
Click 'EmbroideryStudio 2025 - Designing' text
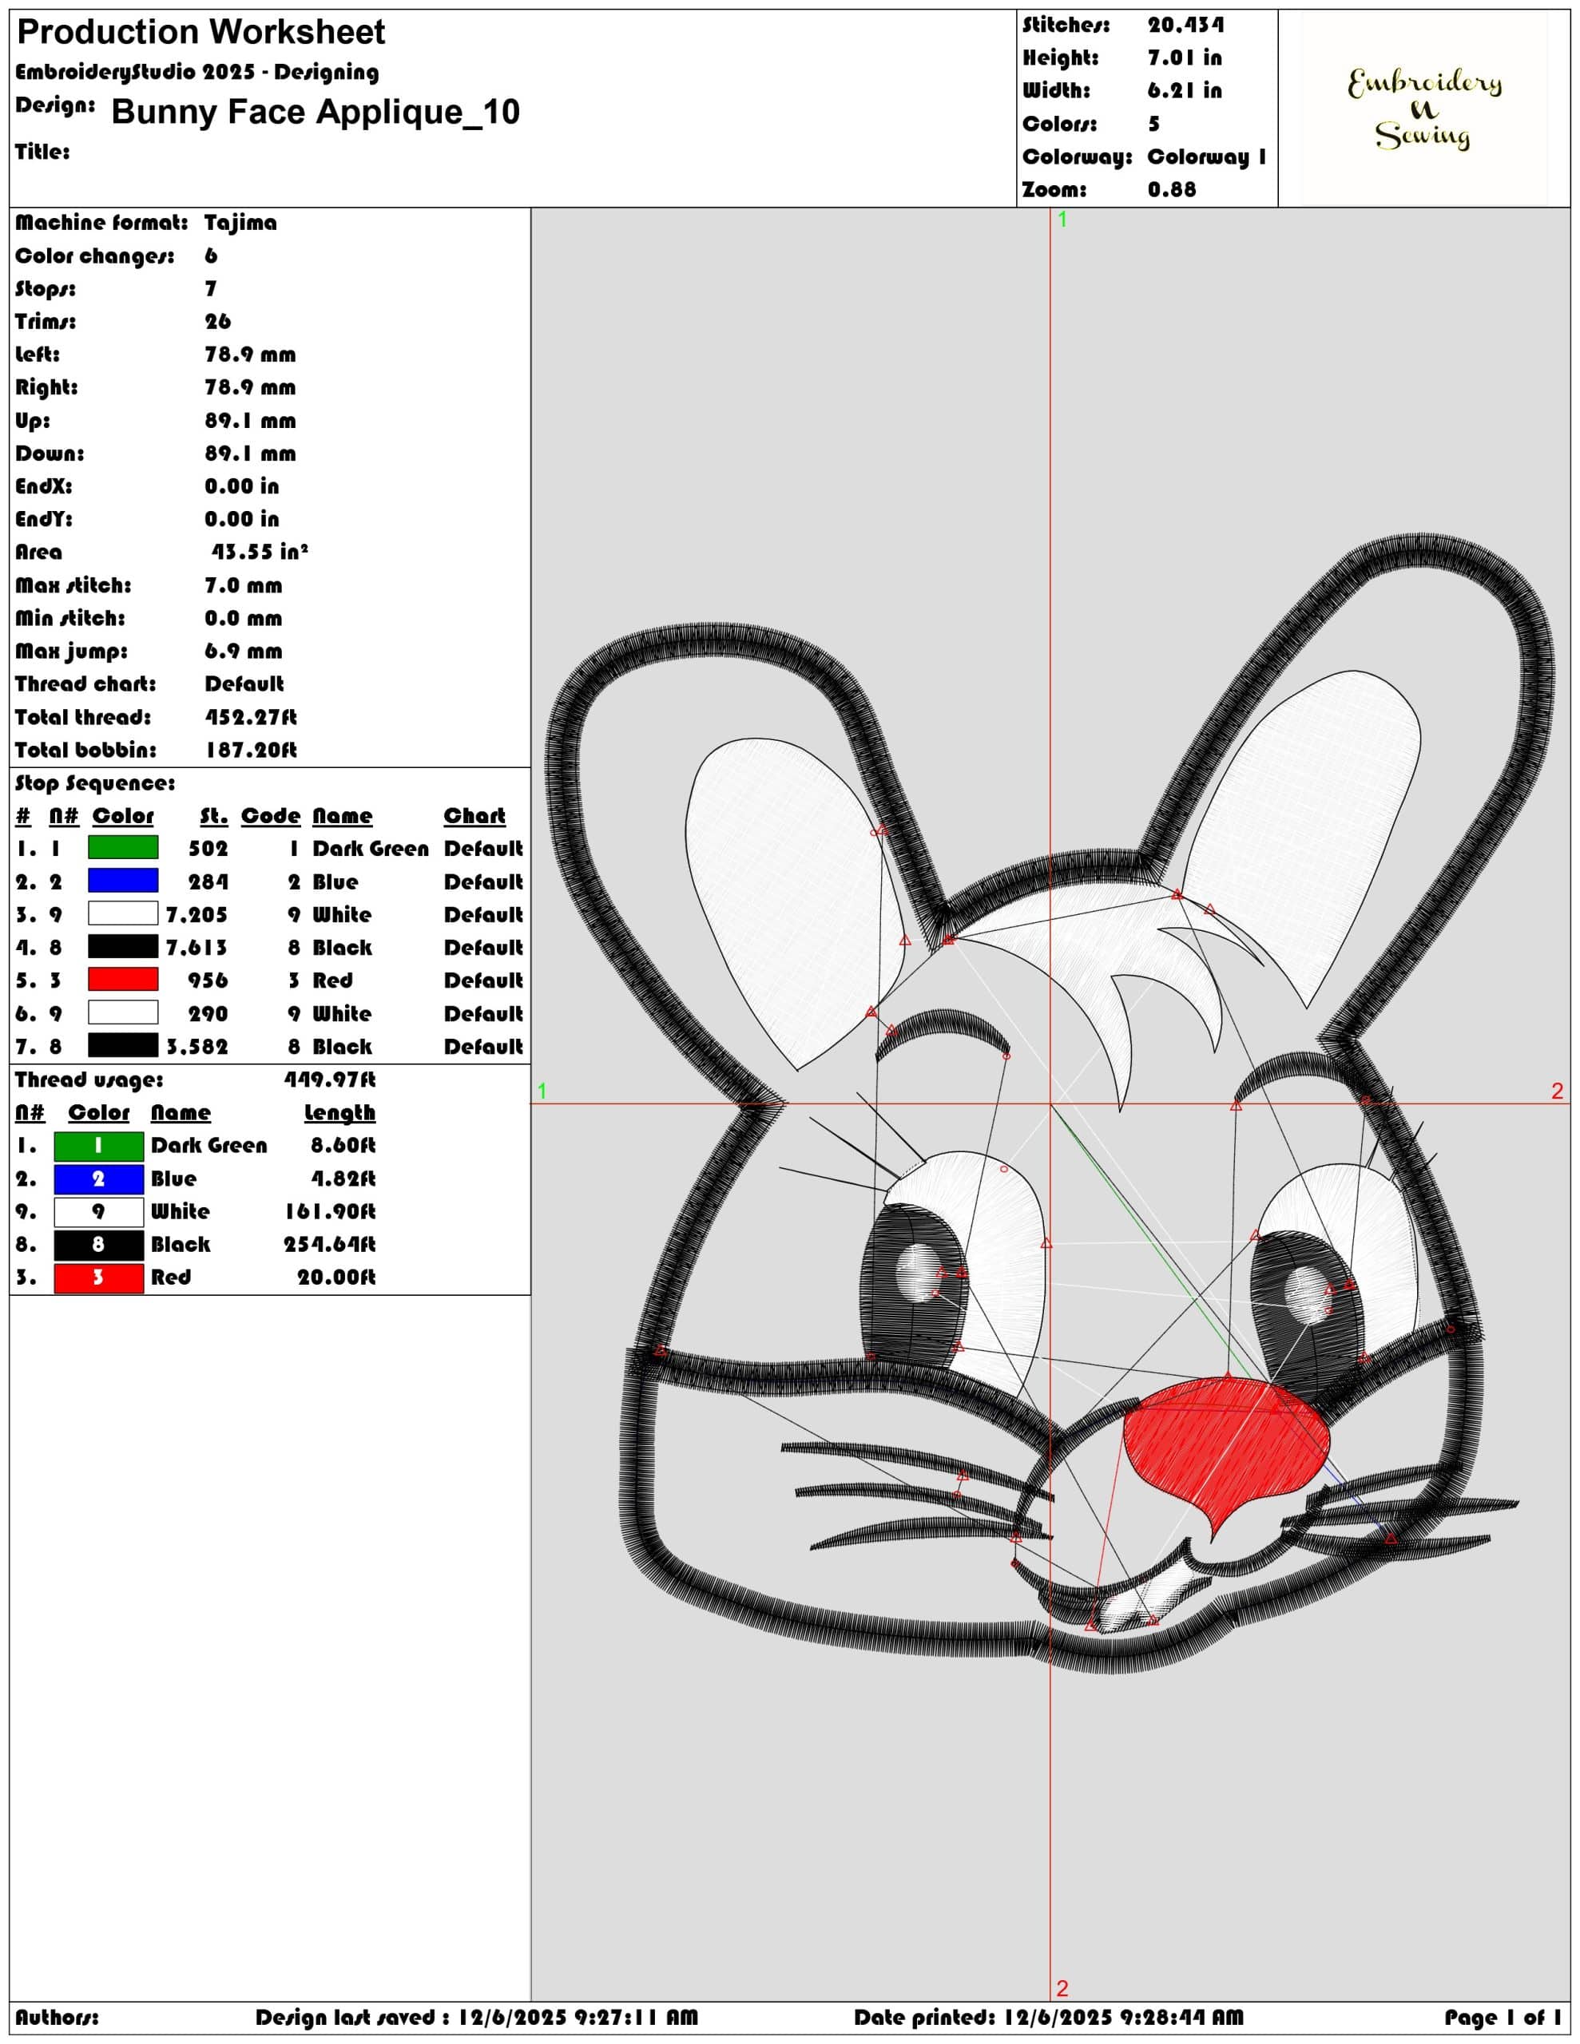point(197,73)
